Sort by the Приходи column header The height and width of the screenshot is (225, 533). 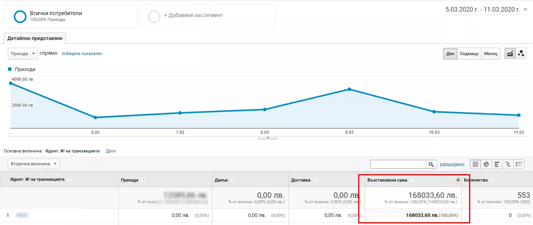(129, 180)
